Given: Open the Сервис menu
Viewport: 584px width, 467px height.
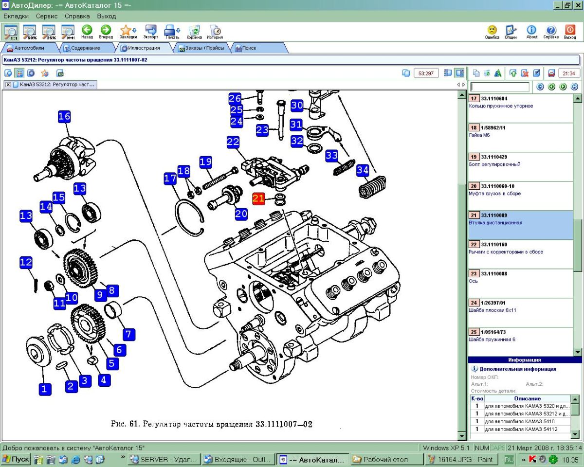Looking at the screenshot, I should click(x=47, y=16).
